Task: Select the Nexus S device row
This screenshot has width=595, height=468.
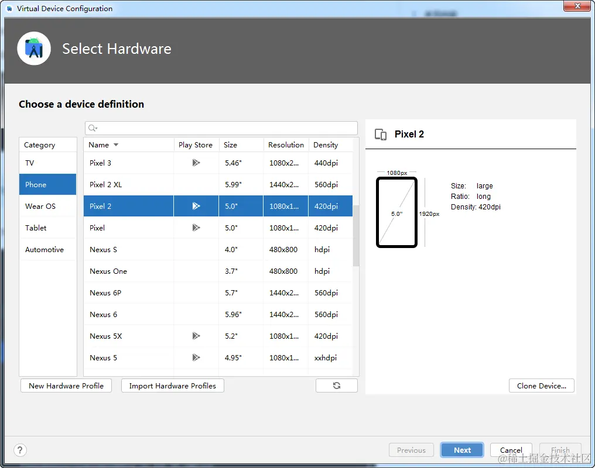Action: (218, 249)
